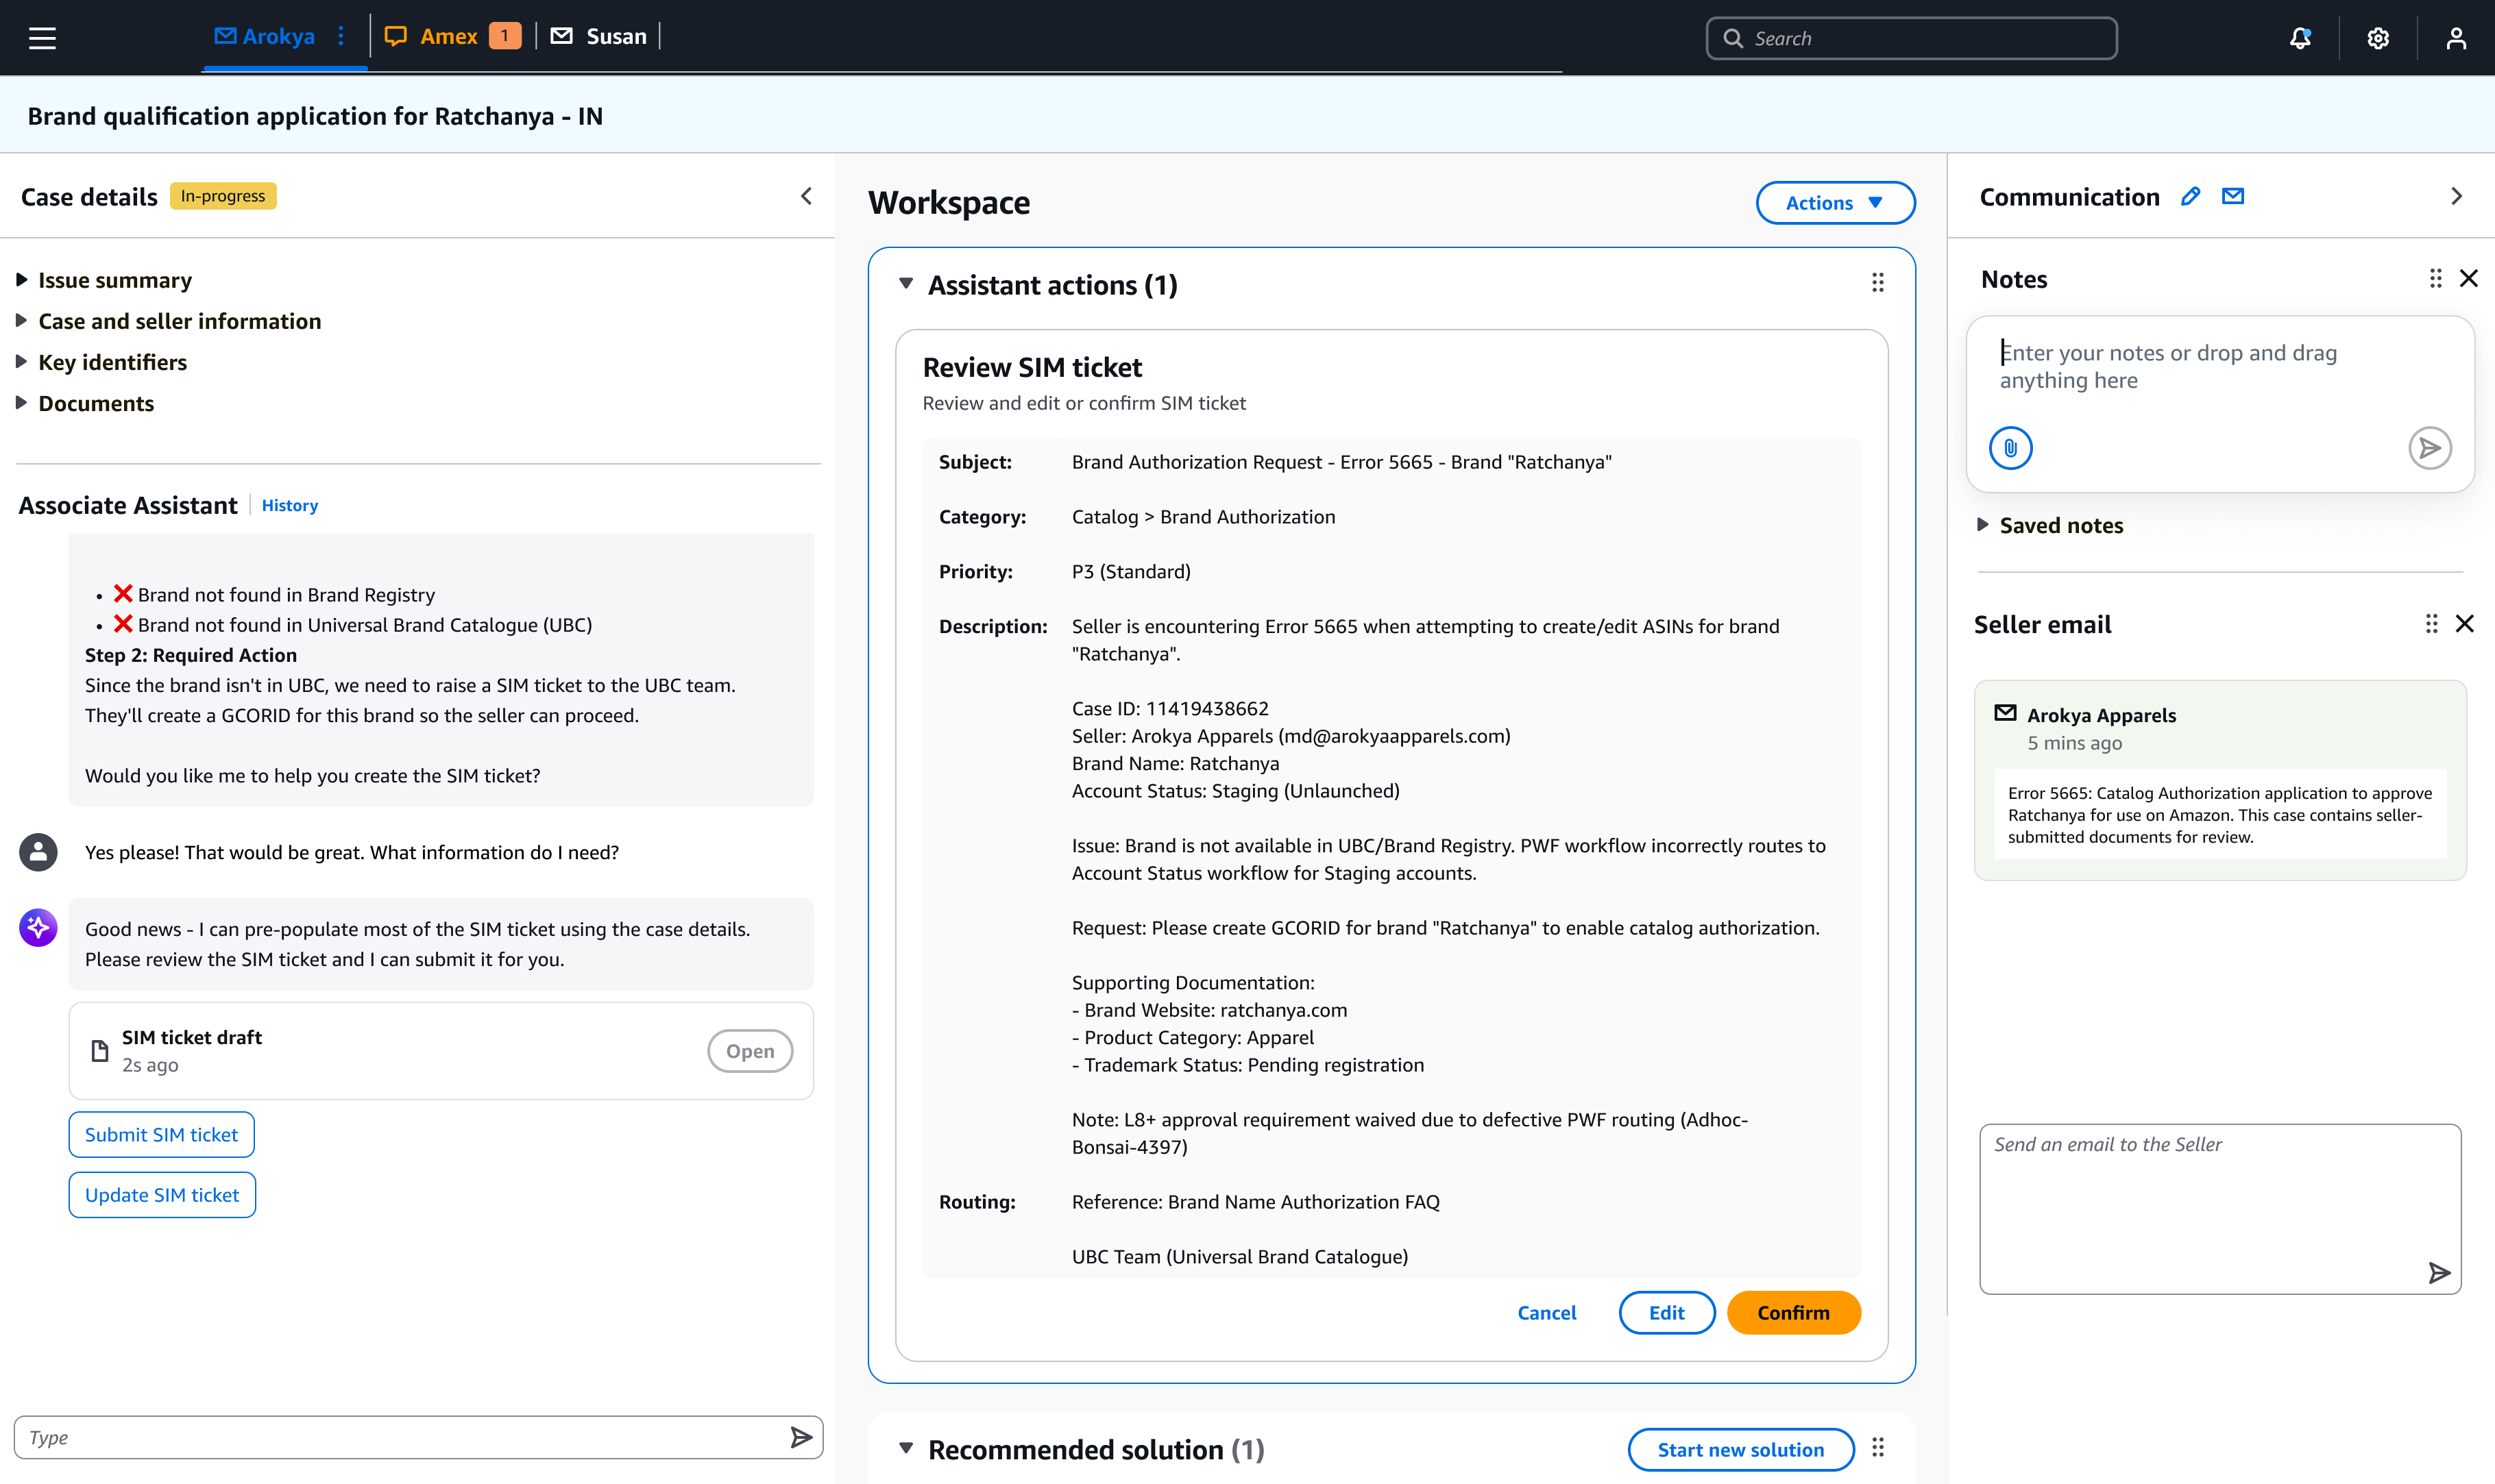2495x1484 pixels.
Task: Open the hamburger navigation menu
Action: [42, 37]
